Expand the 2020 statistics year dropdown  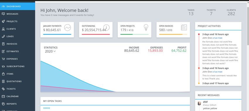(x=50, y=51)
